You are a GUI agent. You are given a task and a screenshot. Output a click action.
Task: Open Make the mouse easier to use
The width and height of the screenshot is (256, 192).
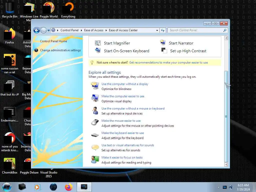pyautogui.click(x=121, y=121)
